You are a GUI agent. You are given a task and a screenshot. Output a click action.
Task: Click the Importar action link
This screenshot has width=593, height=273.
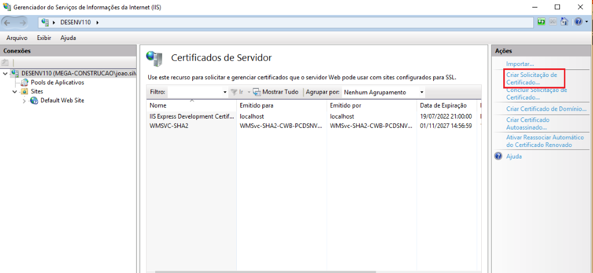[x=519, y=64]
